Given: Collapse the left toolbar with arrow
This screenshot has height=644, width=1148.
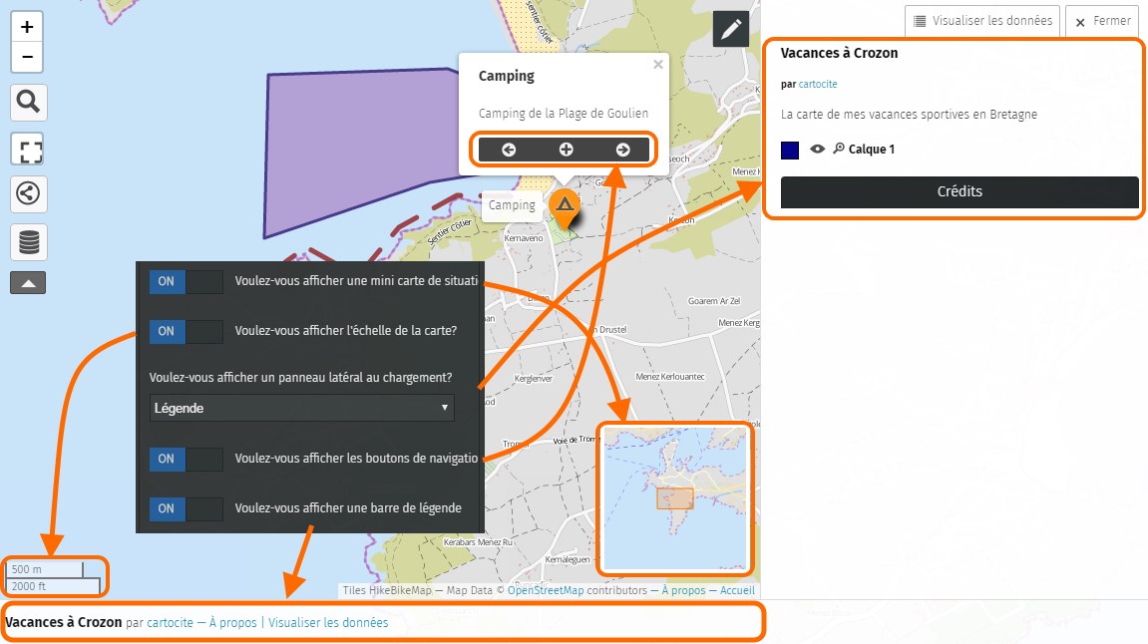Looking at the screenshot, I should pos(28,284).
